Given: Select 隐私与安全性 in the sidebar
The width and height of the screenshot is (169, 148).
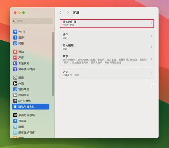Looking at the screenshot, I should pos(31,107).
